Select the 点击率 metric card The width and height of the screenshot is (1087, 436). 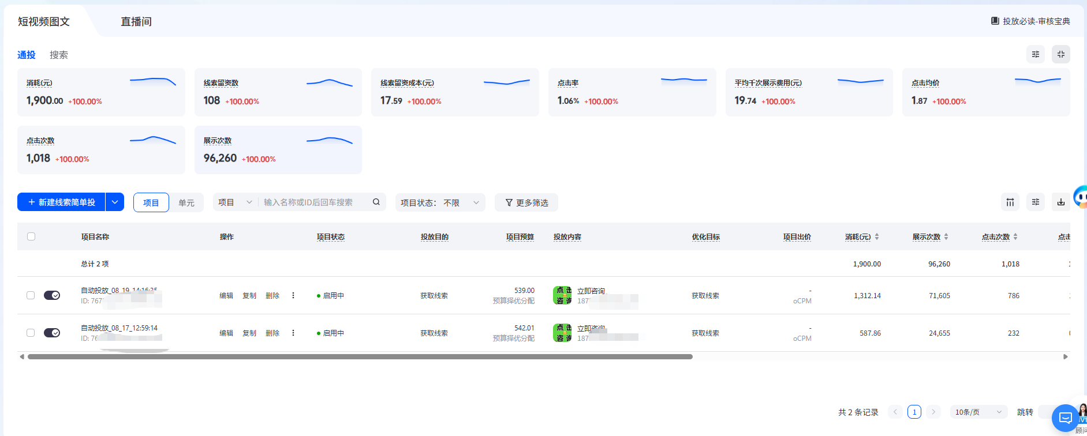[633, 92]
